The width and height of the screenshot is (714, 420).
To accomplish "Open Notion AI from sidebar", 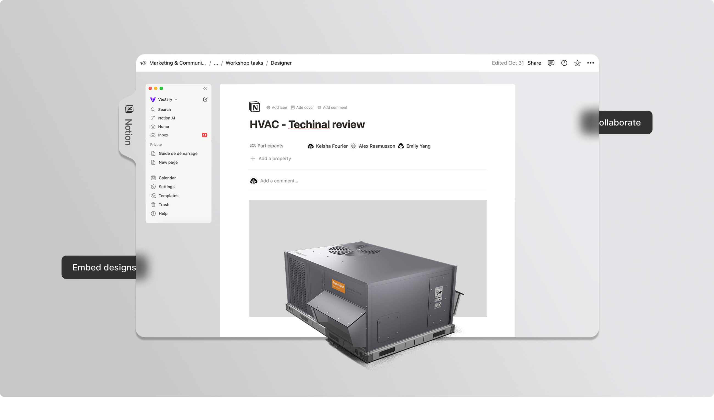I will click(x=166, y=118).
